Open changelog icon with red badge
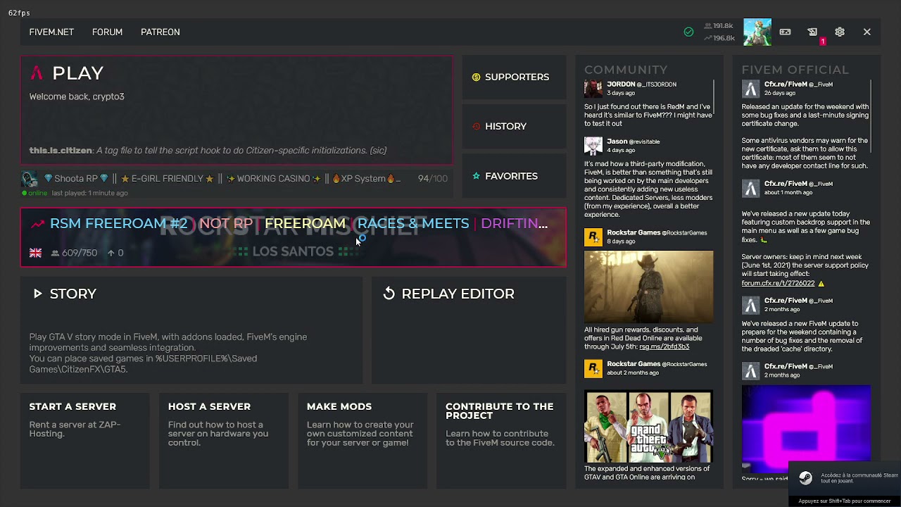Image resolution: width=901 pixels, height=507 pixels. click(813, 32)
